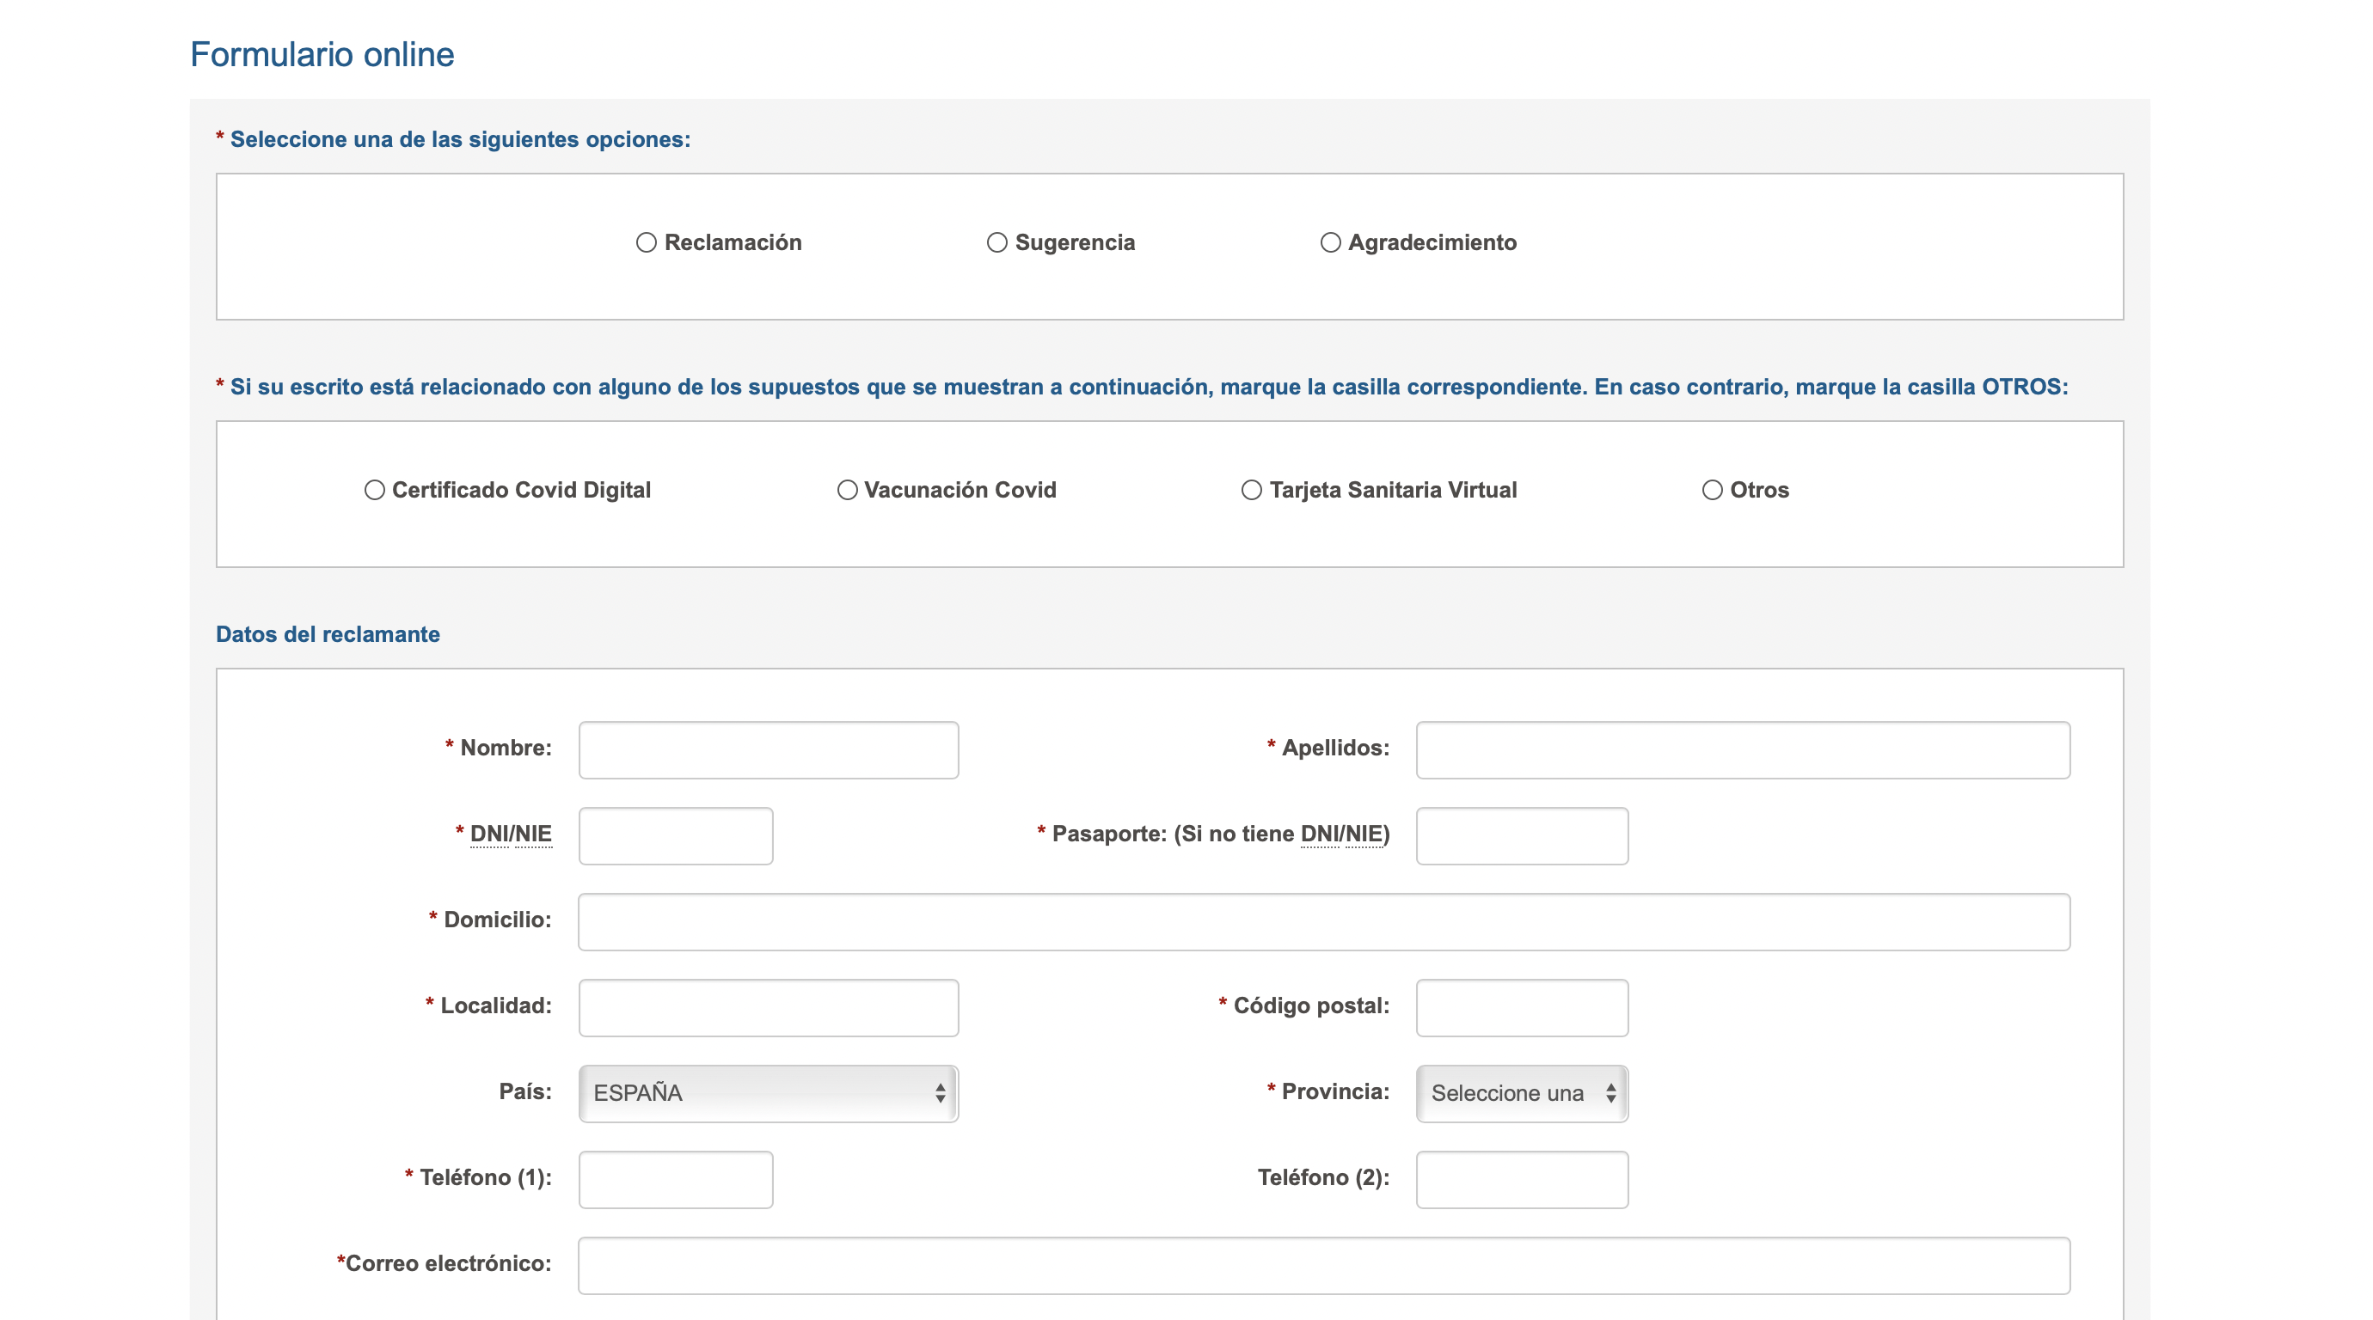Select the Agradecimiento radio button
The width and height of the screenshot is (2373, 1320).
click(x=1330, y=242)
